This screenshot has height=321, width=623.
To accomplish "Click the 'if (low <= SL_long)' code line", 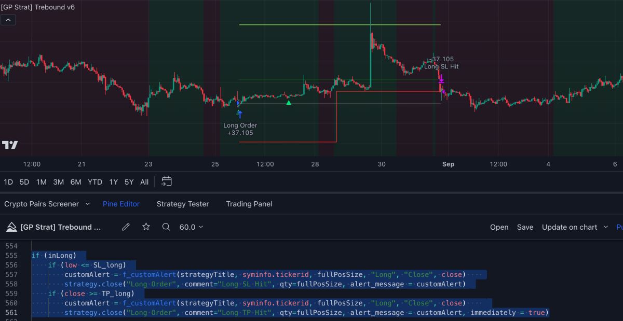I will coord(87,265).
